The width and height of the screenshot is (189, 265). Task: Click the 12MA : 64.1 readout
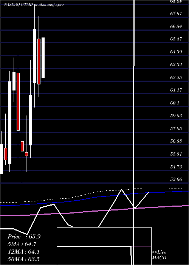(24, 252)
